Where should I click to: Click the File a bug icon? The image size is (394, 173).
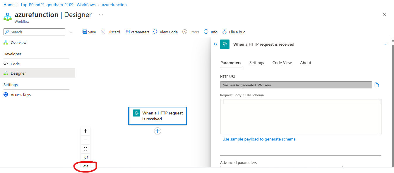tap(224, 32)
